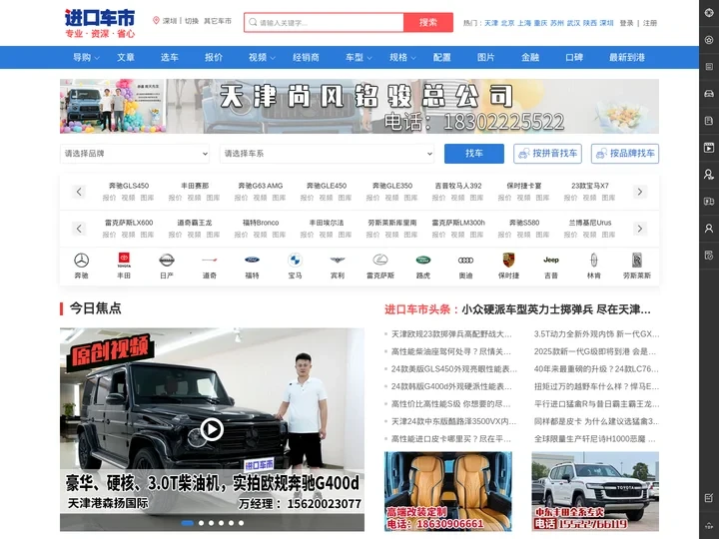Viewport: 719px width, 539px height.
Task: Click the 按拼音找车 button
Action: pyautogui.click(x=547, y=154)
